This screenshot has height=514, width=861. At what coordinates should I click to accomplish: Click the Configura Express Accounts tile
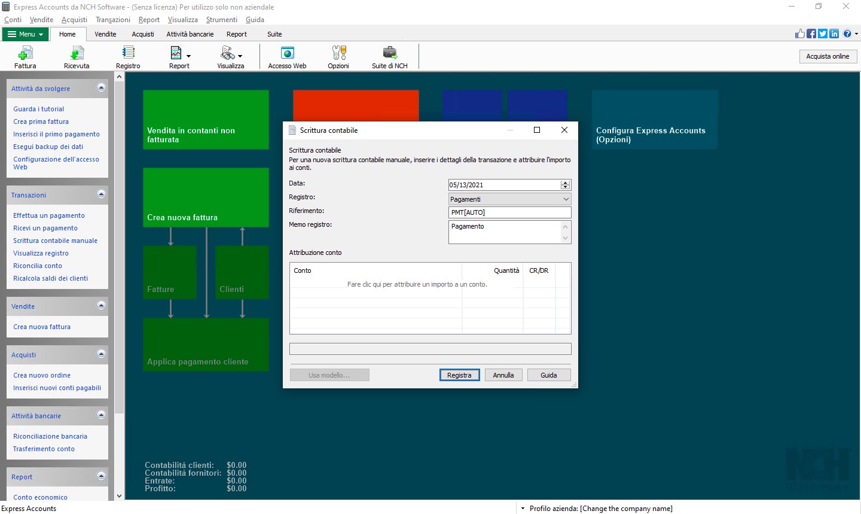(x=655, y=120)
